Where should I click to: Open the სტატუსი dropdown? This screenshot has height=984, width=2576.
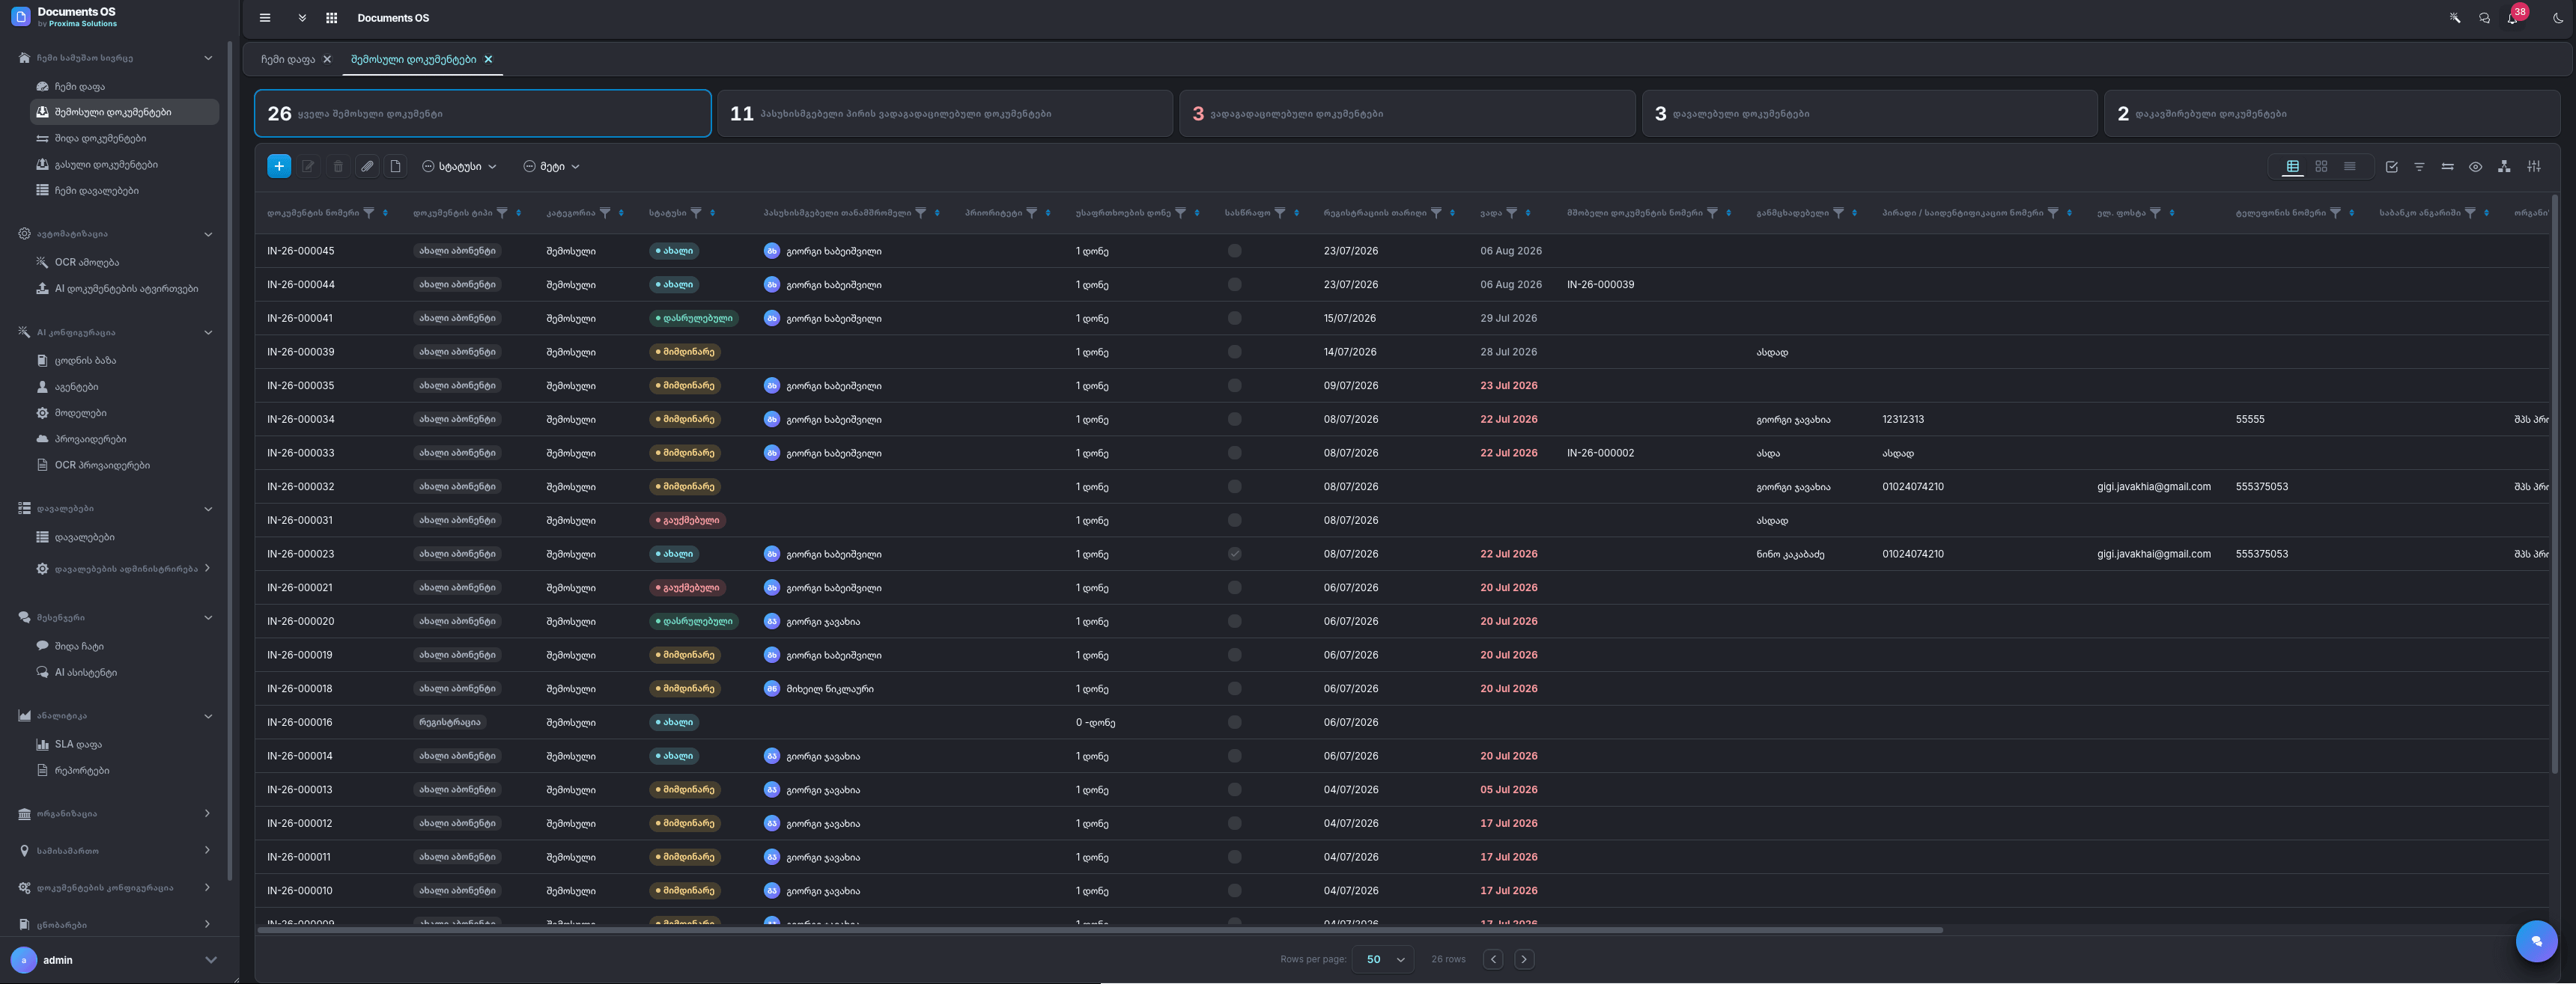[459, 167]
